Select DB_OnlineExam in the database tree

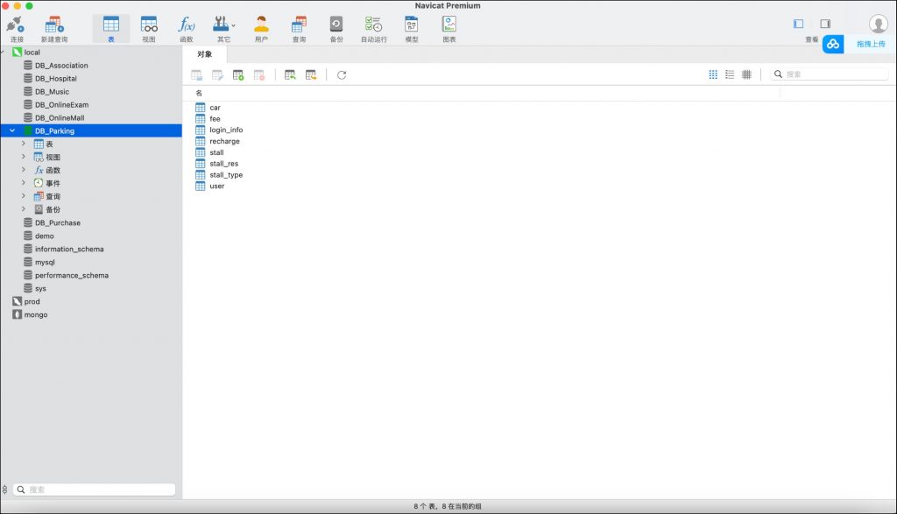[x=61, y=105]
